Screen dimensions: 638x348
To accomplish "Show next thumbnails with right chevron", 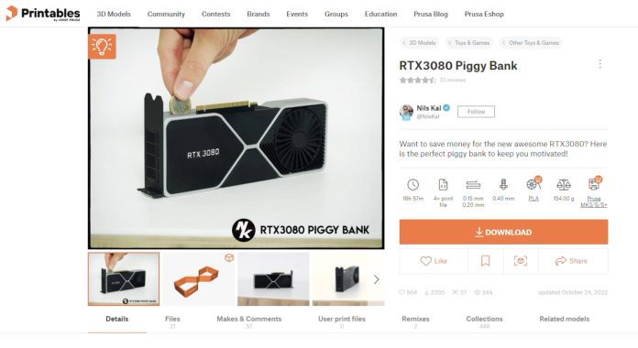I will pyautogui.click(x=377, y=279).
